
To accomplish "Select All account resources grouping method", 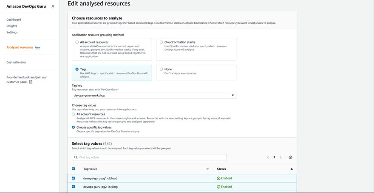I will [x=77, y=42].
